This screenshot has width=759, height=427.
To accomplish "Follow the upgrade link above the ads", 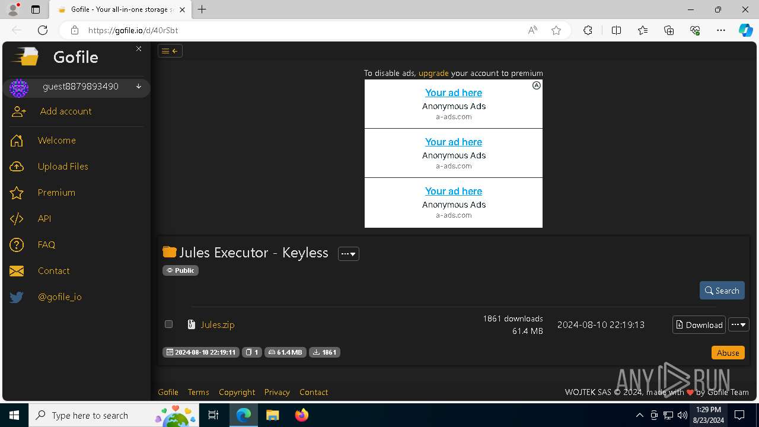I will point(433,74).
